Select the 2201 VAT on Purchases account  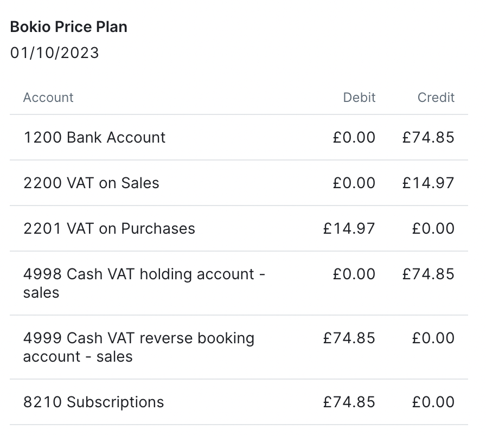[x=109, y=228]
